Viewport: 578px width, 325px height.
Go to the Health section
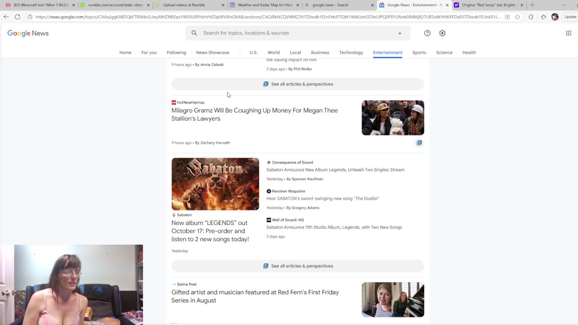469,52
